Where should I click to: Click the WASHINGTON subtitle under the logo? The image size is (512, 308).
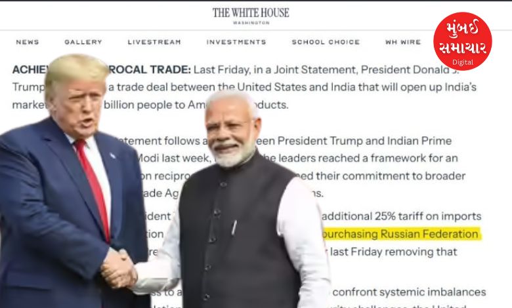pyautogui.click(x=251, y=23)
